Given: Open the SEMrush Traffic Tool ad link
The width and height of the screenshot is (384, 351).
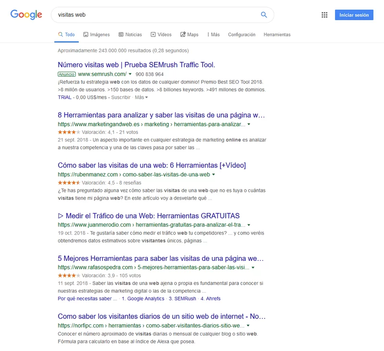Looking at the screenshot, I should [x=136, y=65].
